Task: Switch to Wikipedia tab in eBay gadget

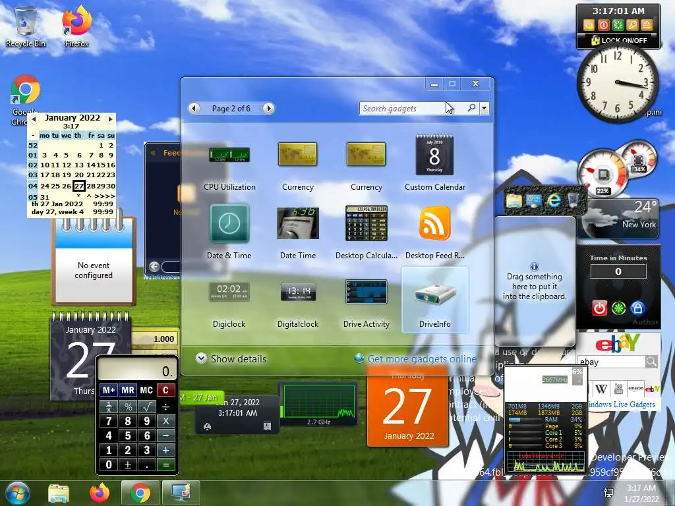Action: pos(601,389)
